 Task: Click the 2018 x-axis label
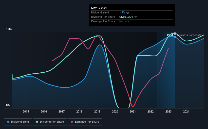(x=79, y=111)
